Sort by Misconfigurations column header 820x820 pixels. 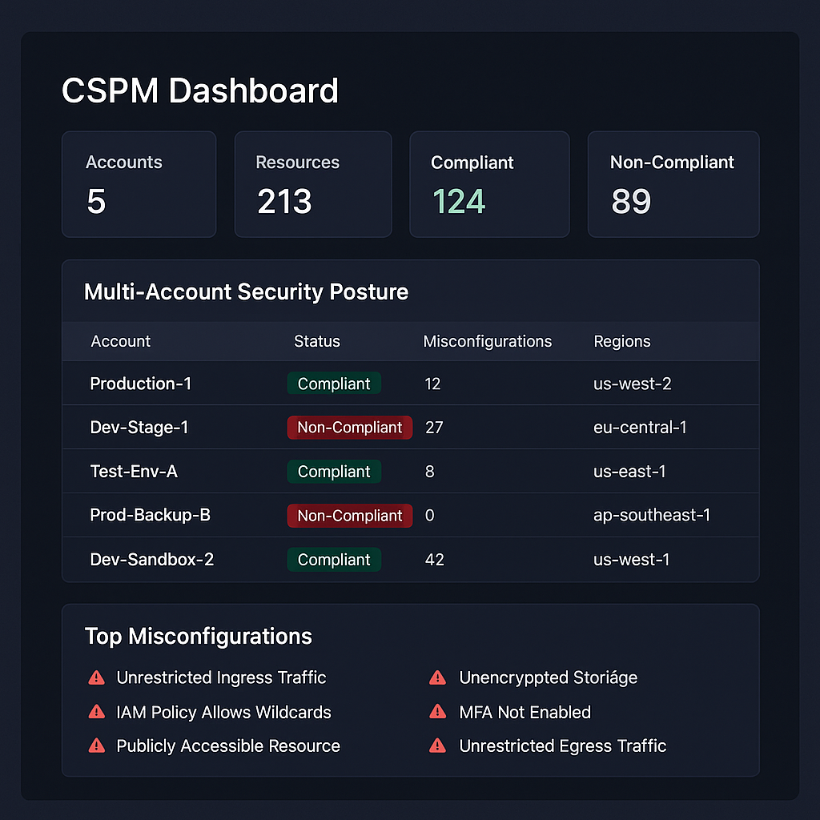[x=488, y=341]
